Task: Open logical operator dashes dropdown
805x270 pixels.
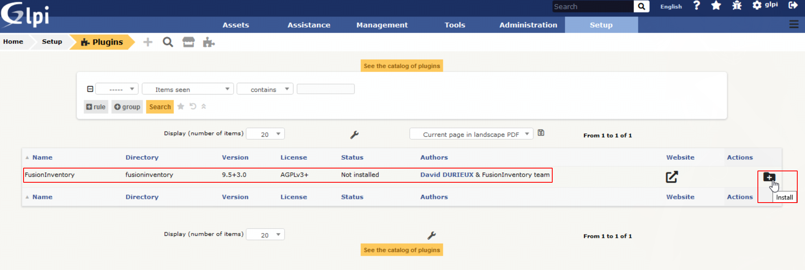Action: (117, 89)
